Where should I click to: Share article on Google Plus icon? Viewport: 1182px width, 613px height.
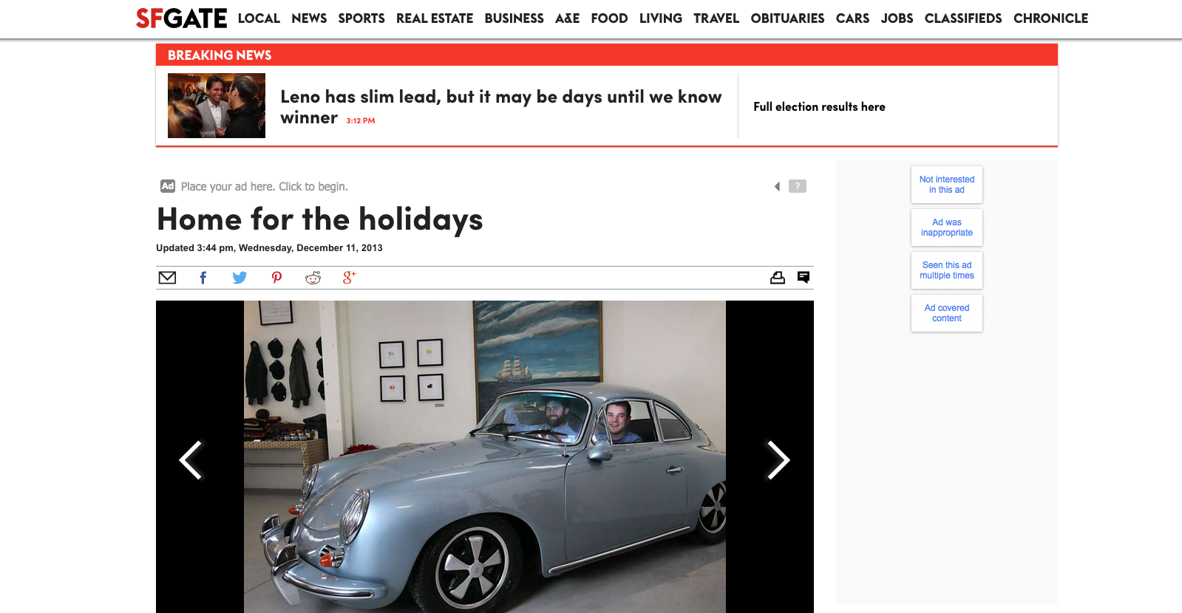pos(350,278)
